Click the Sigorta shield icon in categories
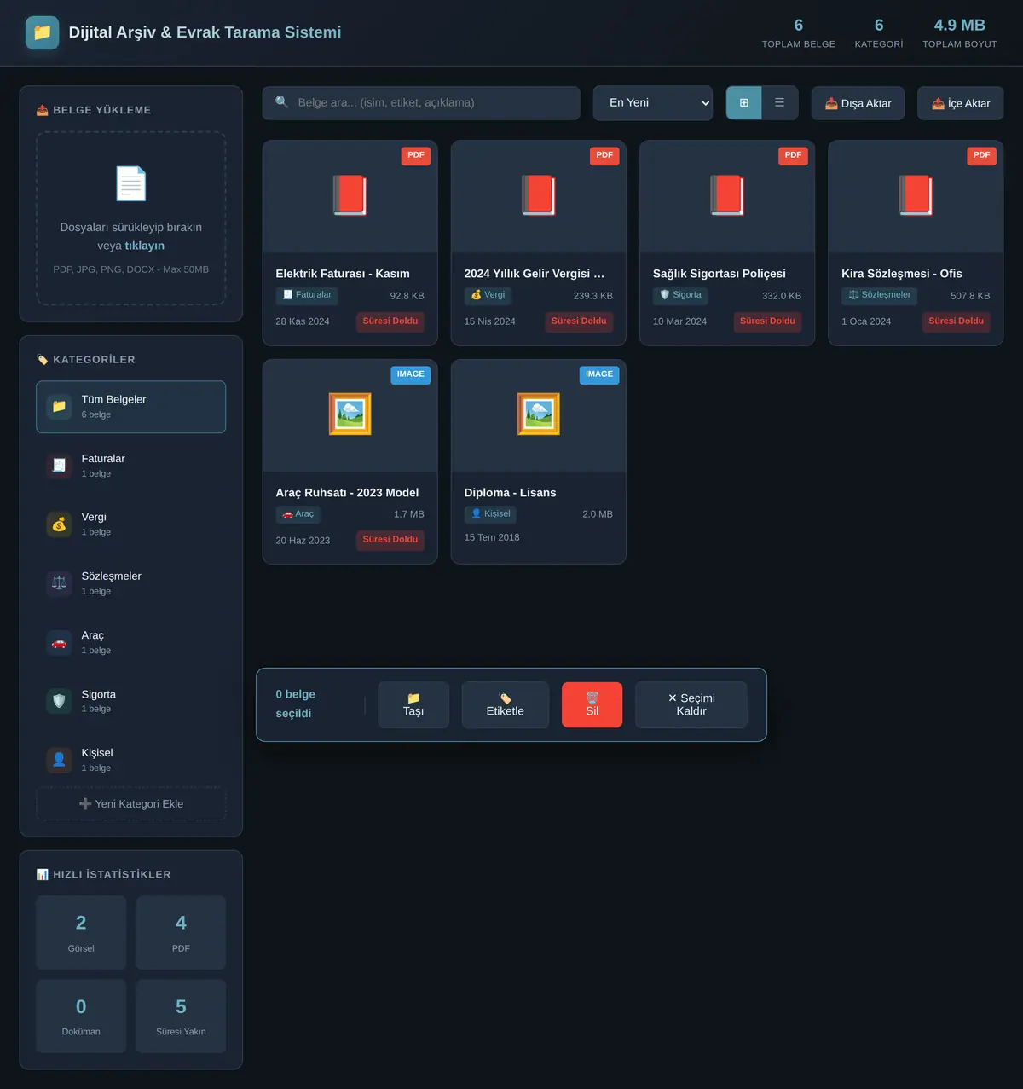The height and width of the screenshot is (1089, 1023). 59,701
